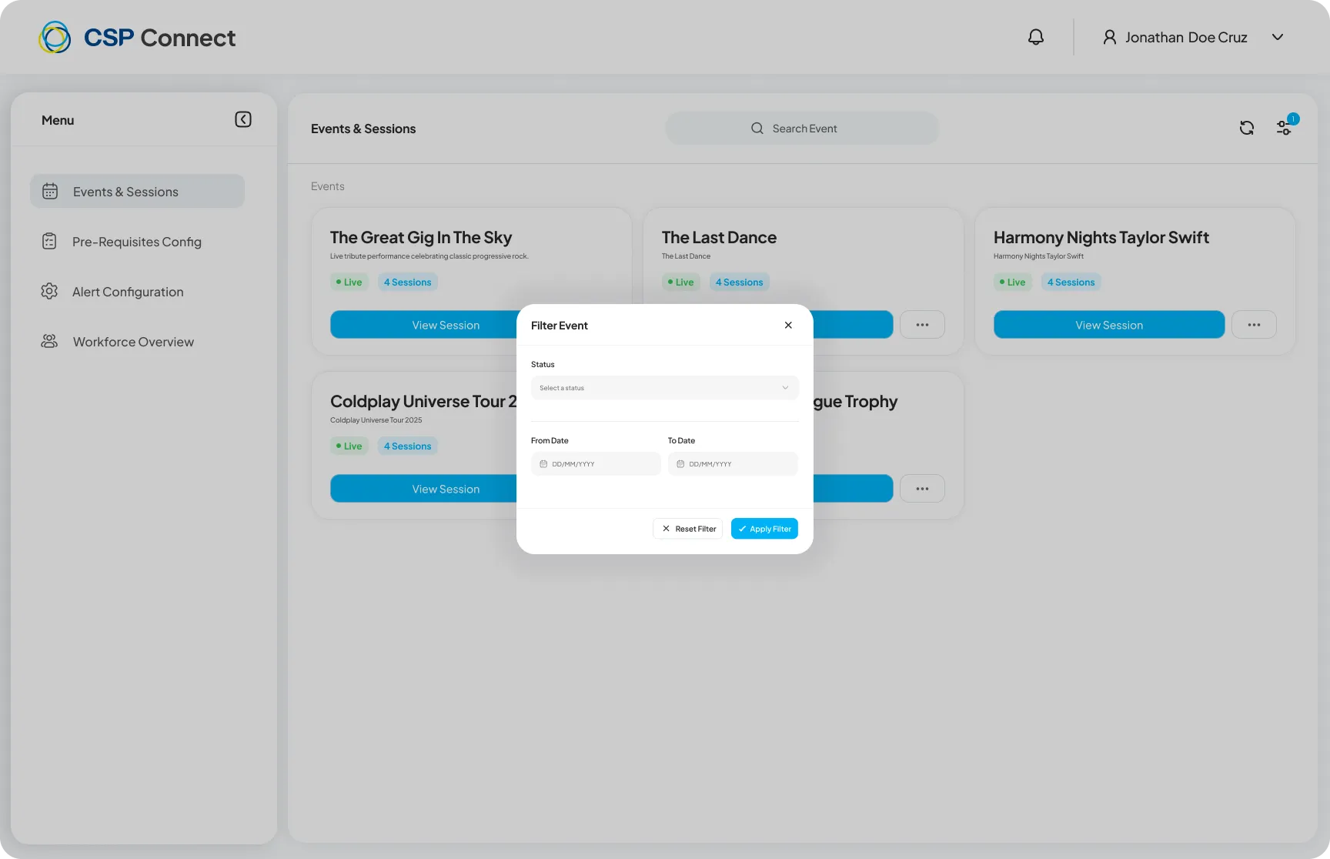Screen dimensions: 1330x859
Task: Click the Live badge on The Great Gig card
Action: (x=349, y=282)
